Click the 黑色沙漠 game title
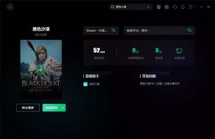The width and height of the screenshot is (215, 139). (41, 29)
